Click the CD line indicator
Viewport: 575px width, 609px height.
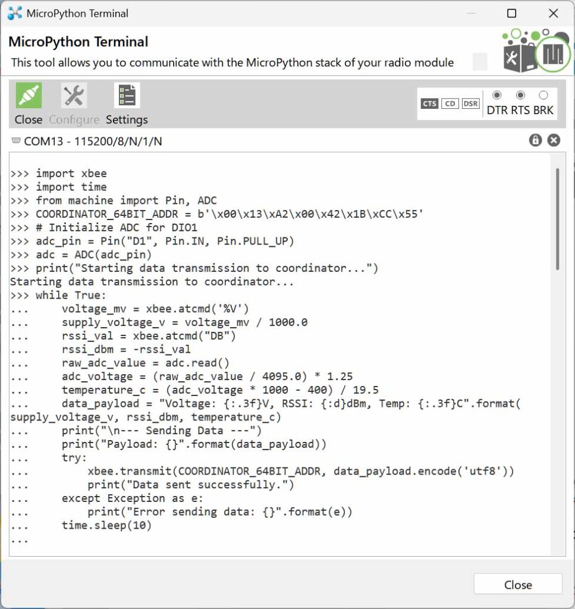point(450,103)
